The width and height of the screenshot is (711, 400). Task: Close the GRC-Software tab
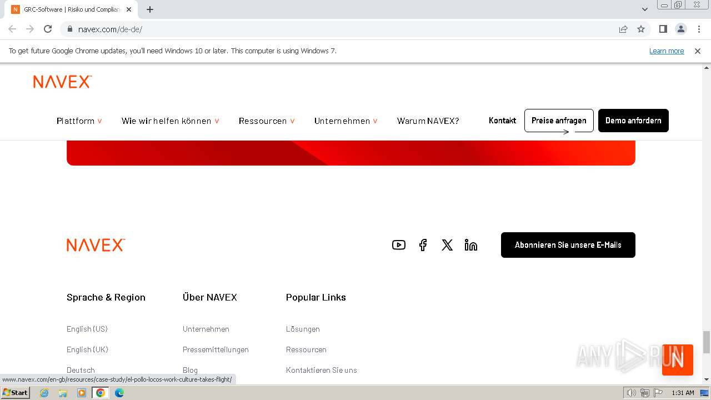pos(129,9)
